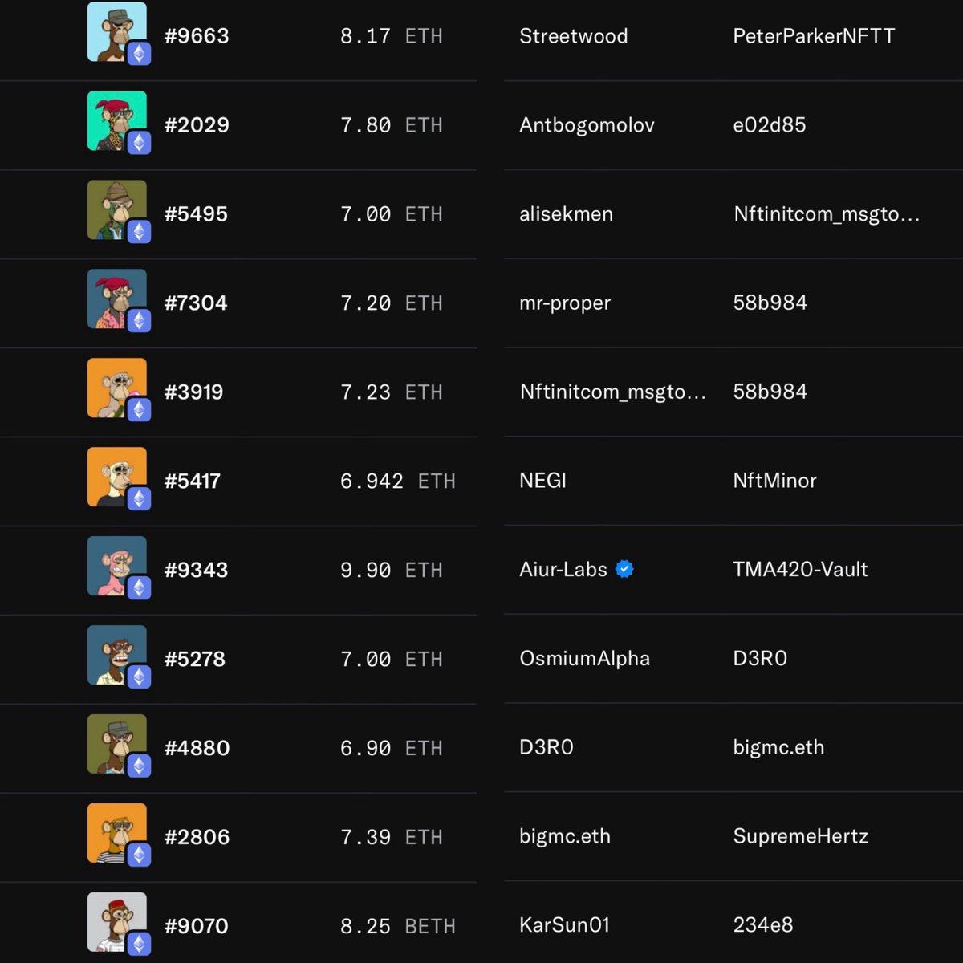View the ape image for item #3919

point(116,387)
